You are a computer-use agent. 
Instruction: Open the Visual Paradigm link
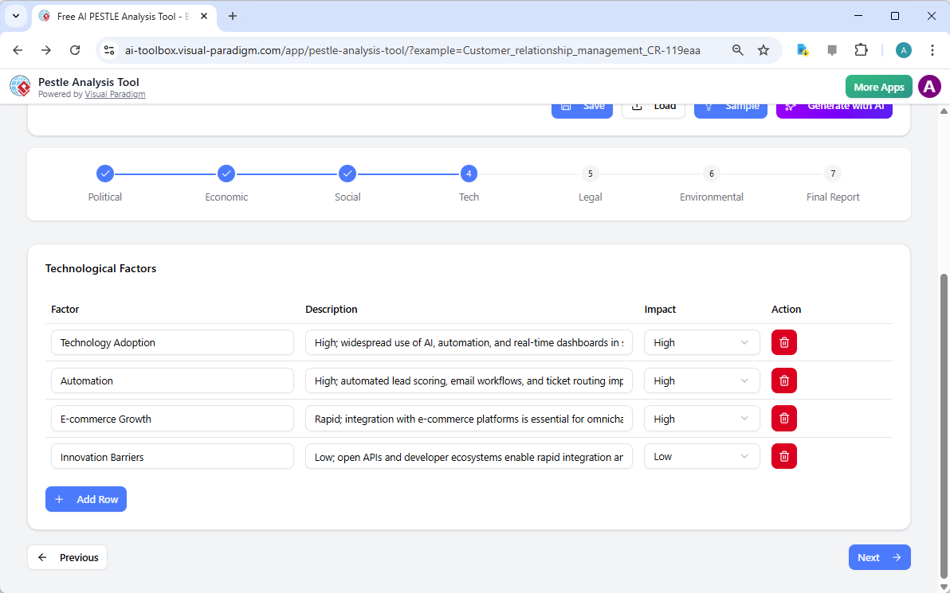pyautogui.click(x=115, y=93)
